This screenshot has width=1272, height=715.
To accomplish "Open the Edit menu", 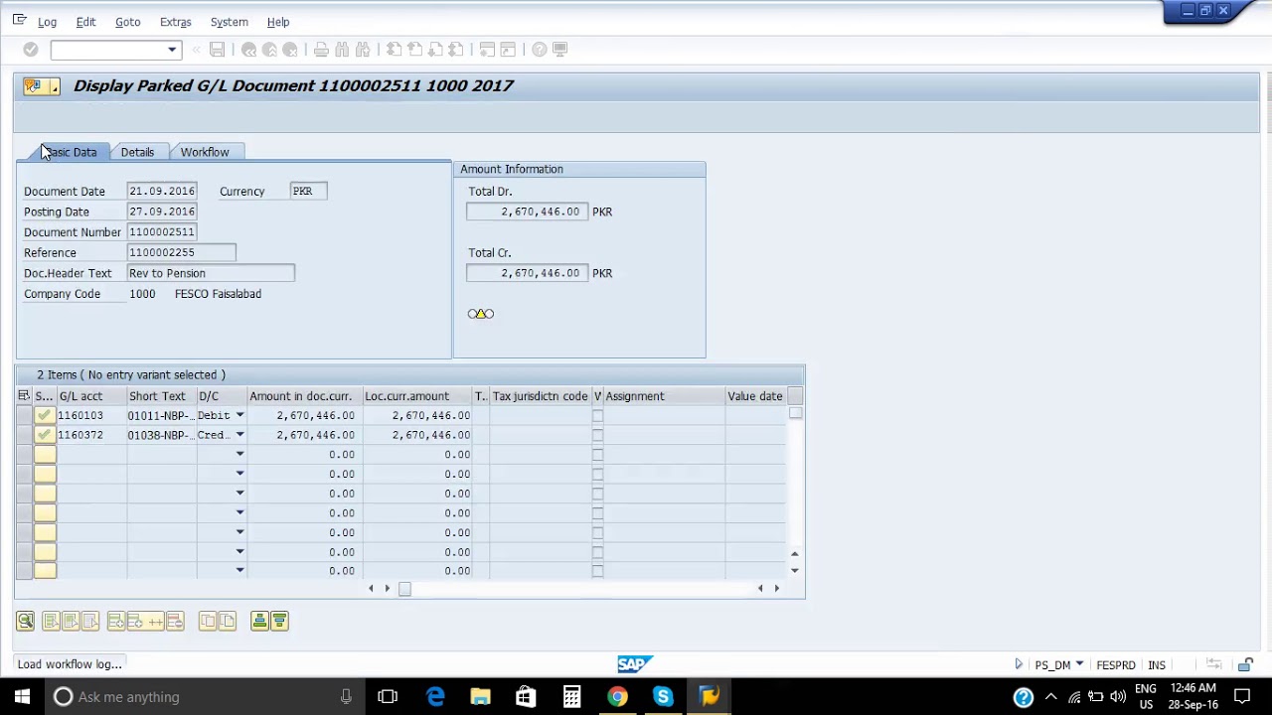I will coord(85,22).
